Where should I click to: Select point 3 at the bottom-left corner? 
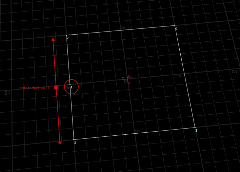pyautogui.click(x=74, y=139)
